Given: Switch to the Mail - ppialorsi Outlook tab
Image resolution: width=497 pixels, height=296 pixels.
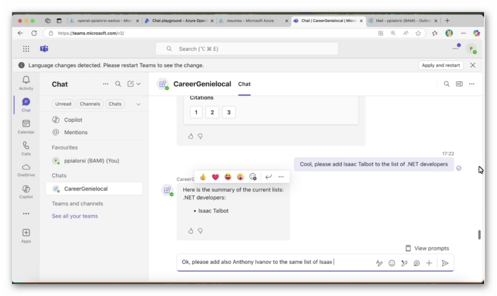Looking at the screenshot, I should [x=402, y=20].
